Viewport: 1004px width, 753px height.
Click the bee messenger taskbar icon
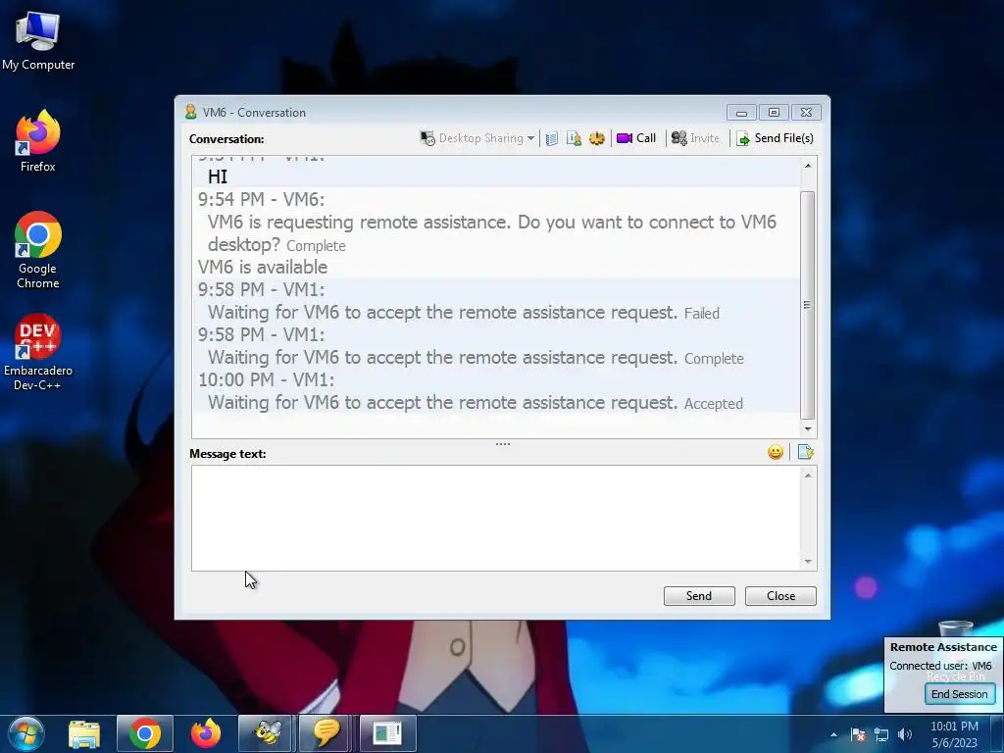tap(265, 733)
